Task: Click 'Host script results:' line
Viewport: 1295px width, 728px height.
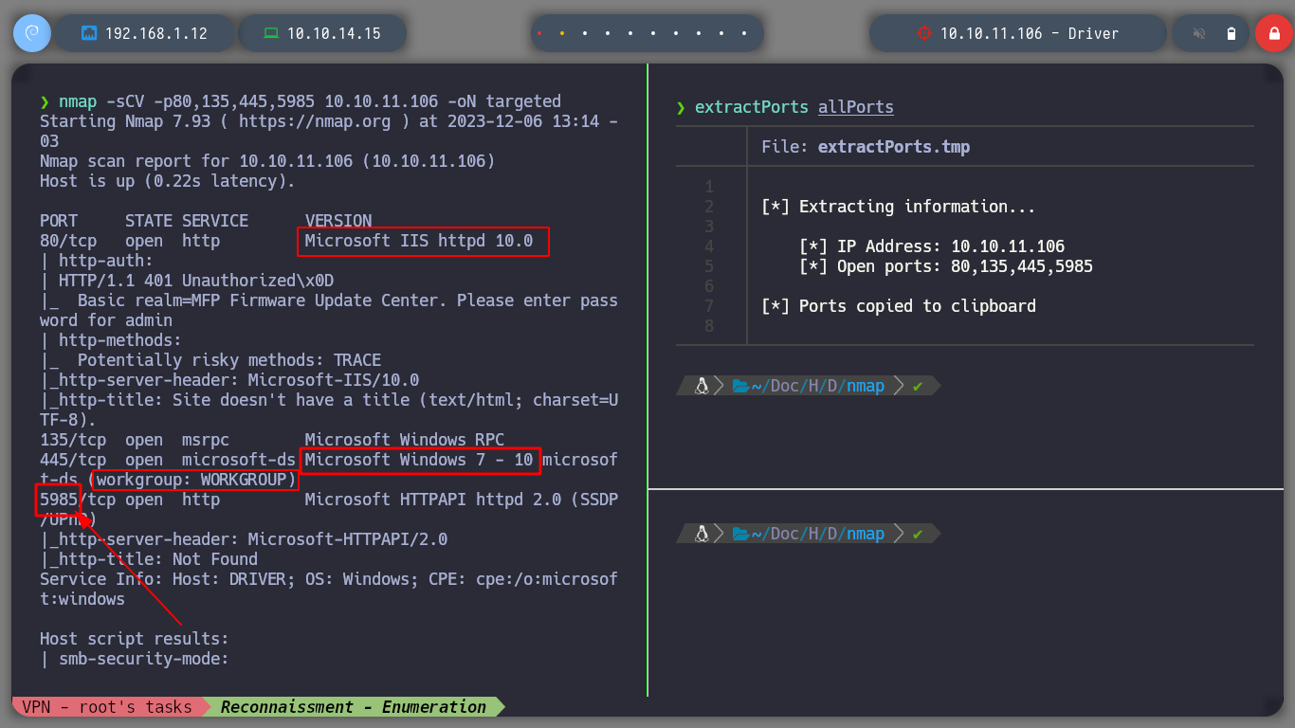Action: tap(135, 639)
